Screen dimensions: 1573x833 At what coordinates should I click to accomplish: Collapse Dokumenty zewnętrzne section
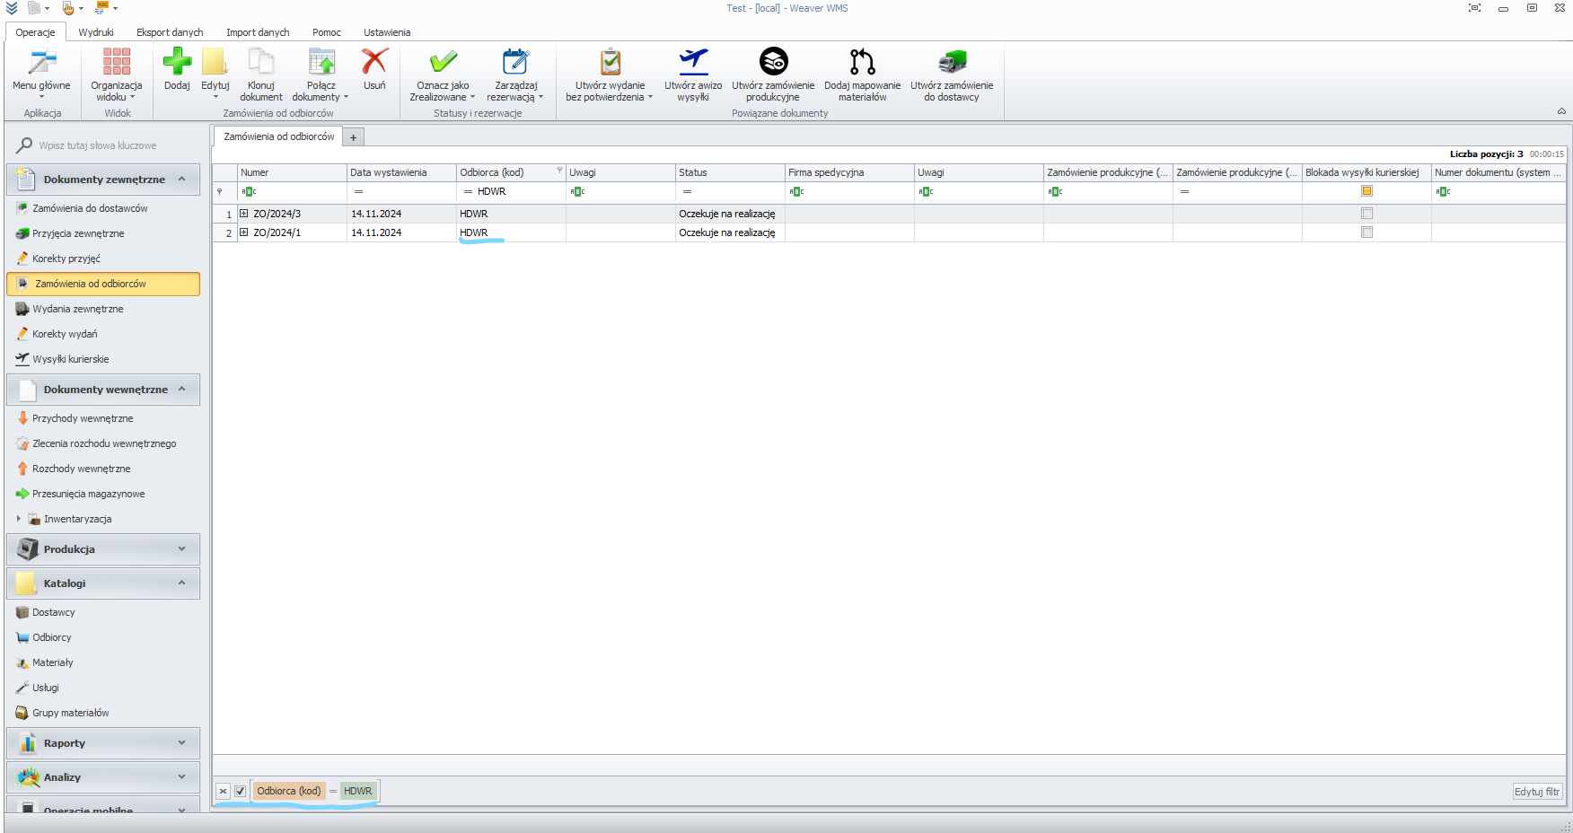point(182,179)
